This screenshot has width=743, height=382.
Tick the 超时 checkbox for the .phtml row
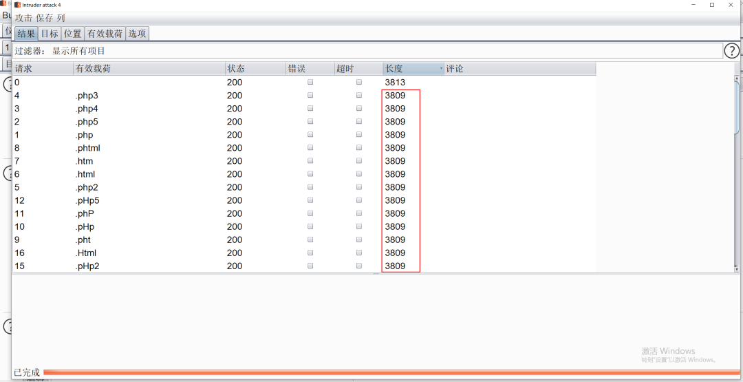pos(359,148)
